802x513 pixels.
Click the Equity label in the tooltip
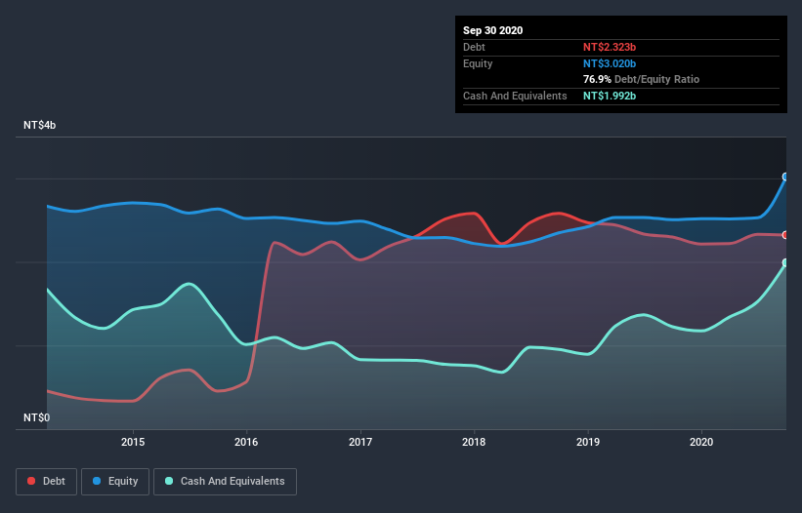[x=478, y=63]
